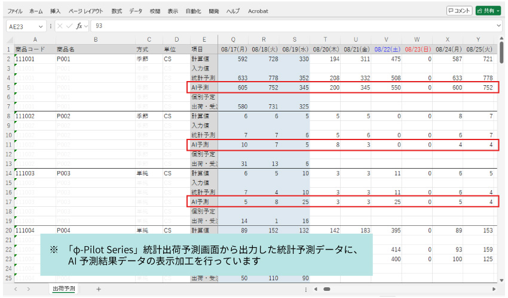Click cell with product code 111001
Image resolution: width=508 pixels, height=298 pixels.
[x=35, y=59]
